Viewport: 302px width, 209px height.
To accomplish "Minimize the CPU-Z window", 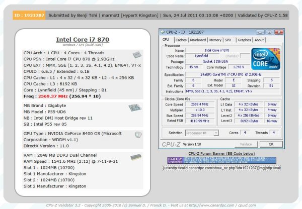I will click(260, 32).
